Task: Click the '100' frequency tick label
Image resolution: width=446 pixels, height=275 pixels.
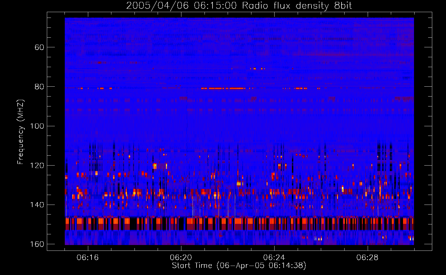Action: point(37,126)
